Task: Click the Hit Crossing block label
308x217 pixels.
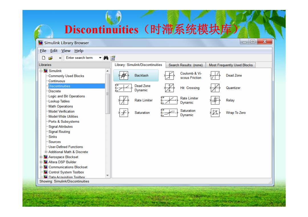Action: tap(190, 88)
